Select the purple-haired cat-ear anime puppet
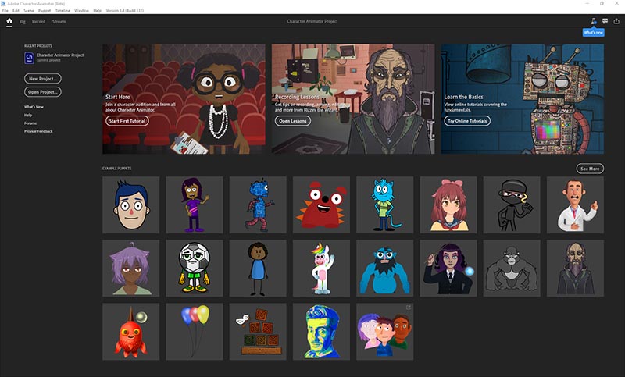The height and width of the screenshot is (377, 625). pyautogui.click(x=130, y=269)
